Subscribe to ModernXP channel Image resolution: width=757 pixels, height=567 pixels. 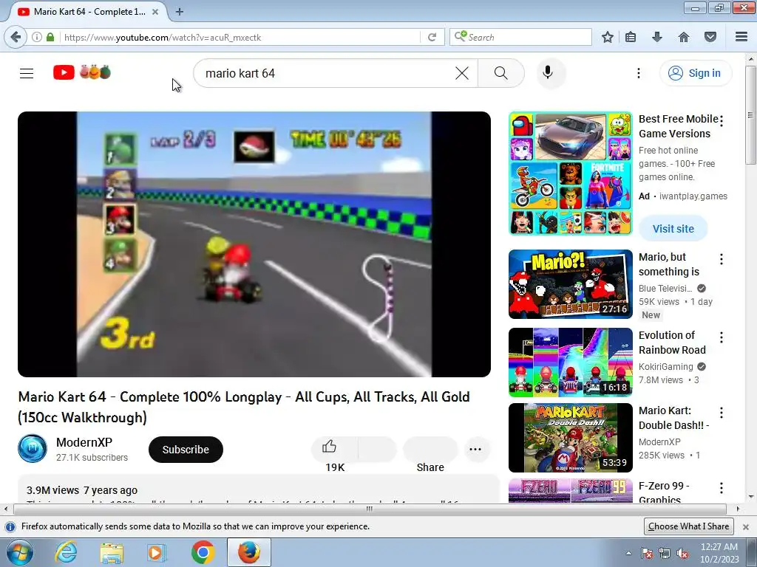point(186,450)
